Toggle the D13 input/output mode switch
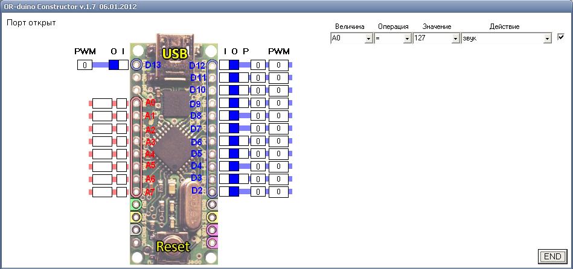 pyautogui.click(x=118, y=65)
